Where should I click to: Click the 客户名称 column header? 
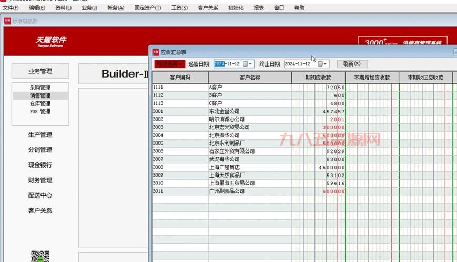(x=250, y=78)
